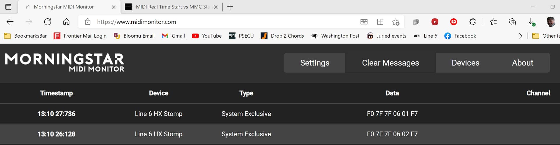The image size is (560, 145).
Task: Open the Favorites list icon
Action: click(493, 22)
